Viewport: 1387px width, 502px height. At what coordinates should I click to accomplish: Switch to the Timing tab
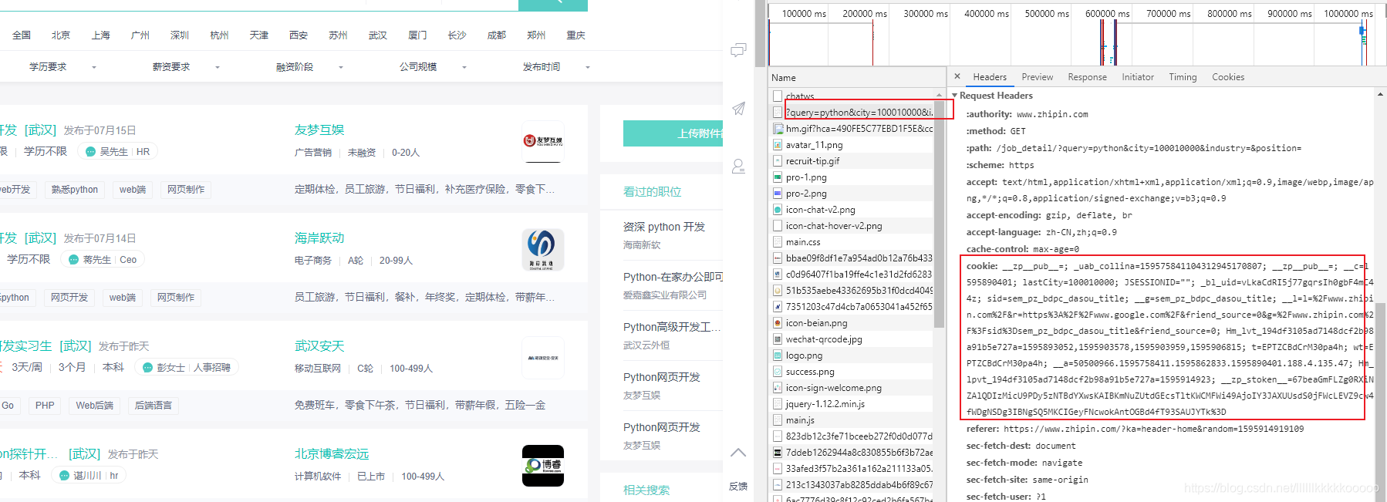point(1183,77)
